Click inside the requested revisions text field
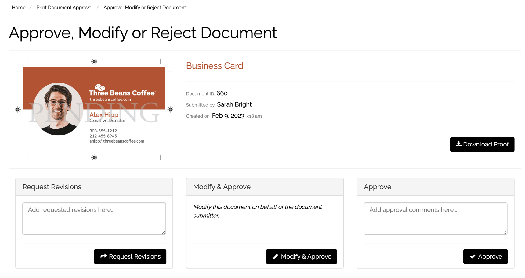Screen dimensions: 525x278 pos(94,218)
